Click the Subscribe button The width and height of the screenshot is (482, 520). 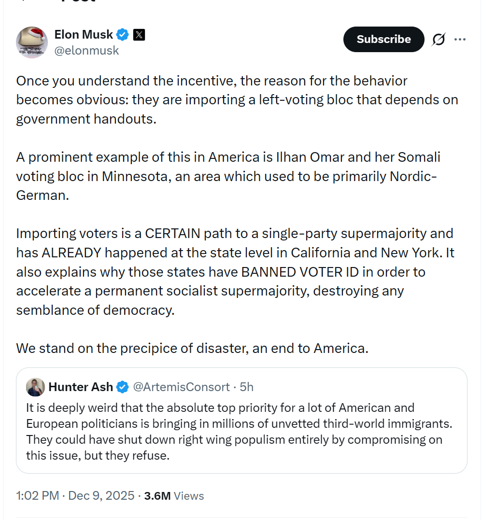[383, 40]
